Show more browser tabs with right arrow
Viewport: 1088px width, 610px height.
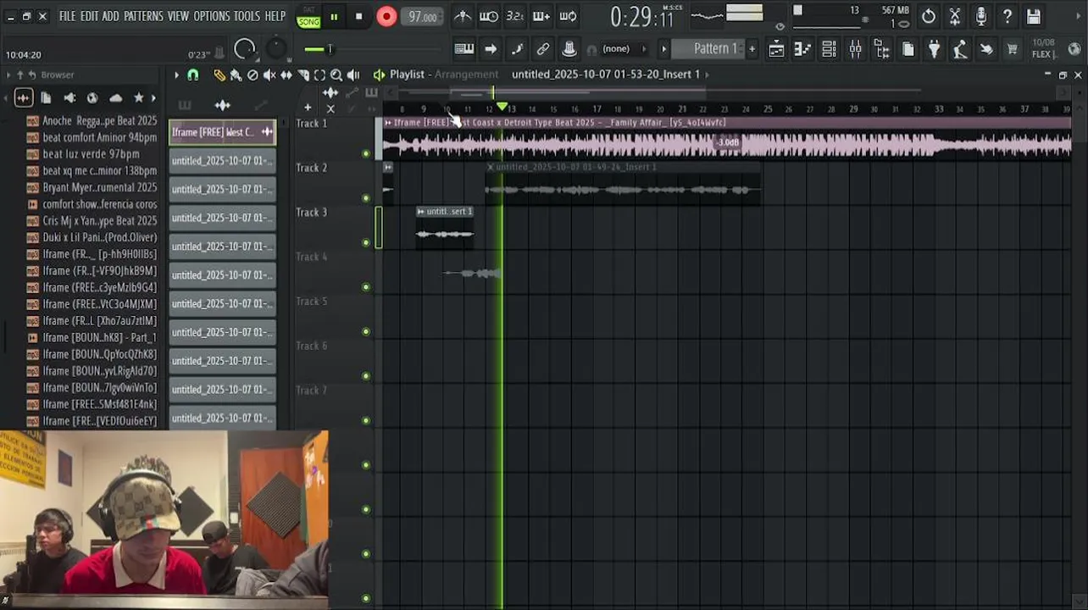click(x=153, y=98)
